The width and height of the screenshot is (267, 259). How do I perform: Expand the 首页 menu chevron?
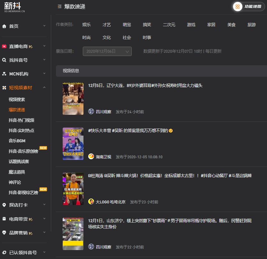pyautogui.click(x=44, y=26)
